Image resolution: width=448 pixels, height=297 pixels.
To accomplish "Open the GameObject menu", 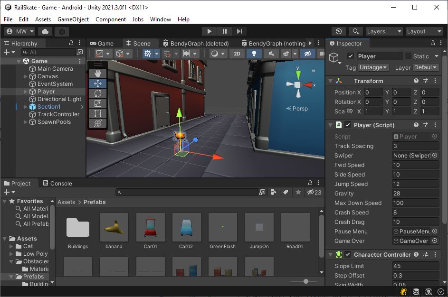I will [73, 19].
